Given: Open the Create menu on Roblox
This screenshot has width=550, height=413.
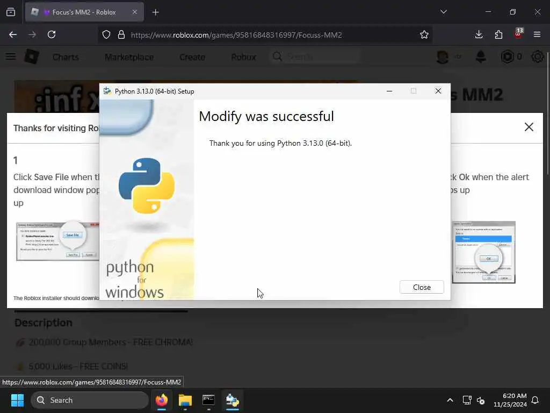Looking at the screenshot, I should click(192, 57).
